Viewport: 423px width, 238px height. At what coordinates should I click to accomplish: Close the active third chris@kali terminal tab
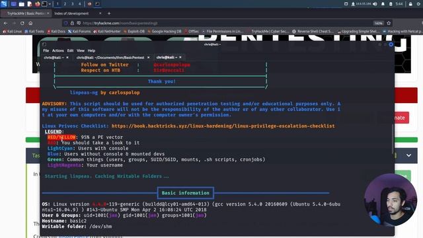tap(180, 58)
